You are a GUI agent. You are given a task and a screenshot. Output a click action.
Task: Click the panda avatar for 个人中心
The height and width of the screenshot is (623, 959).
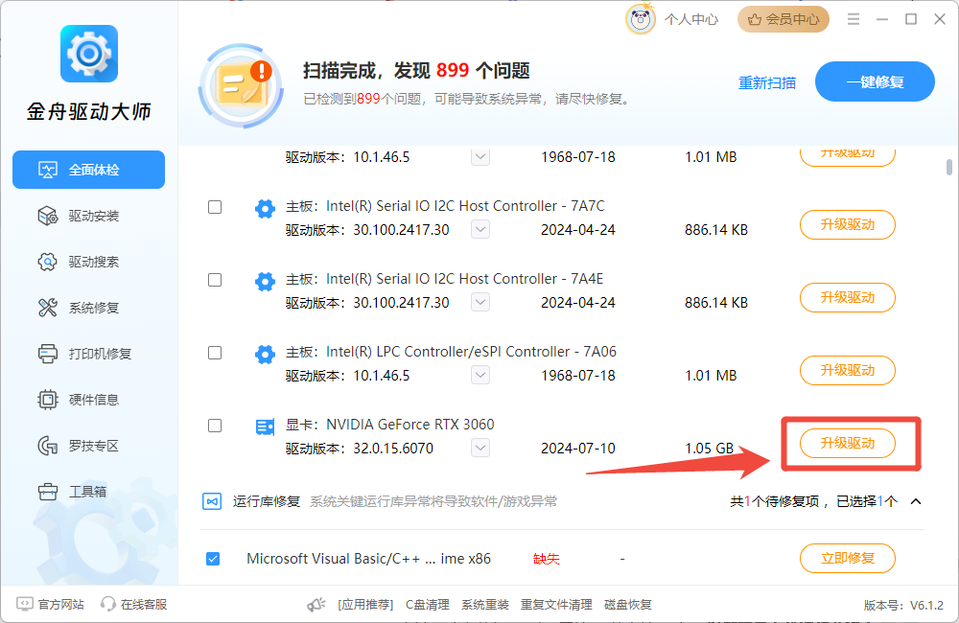641,19
